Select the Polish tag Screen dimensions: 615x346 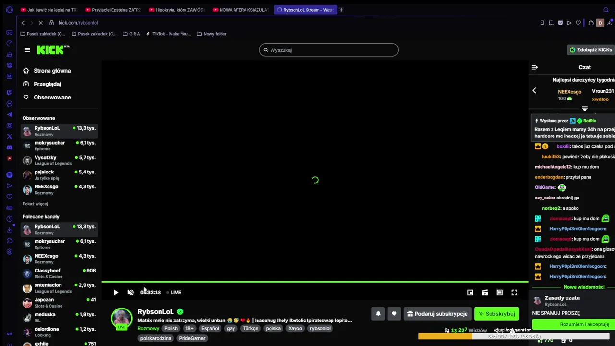click(171, 329)
